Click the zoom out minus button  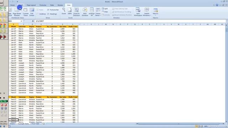(x=210, y=127)
